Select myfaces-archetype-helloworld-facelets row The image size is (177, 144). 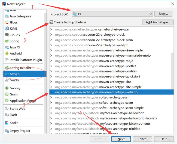point(111,118)
